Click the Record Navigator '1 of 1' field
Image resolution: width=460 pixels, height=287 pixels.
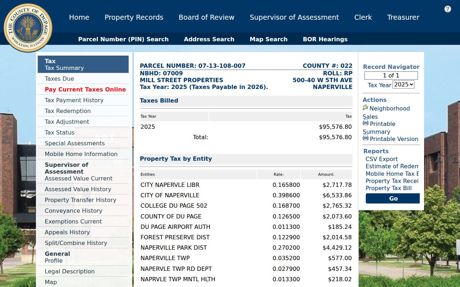pos(391,75)
